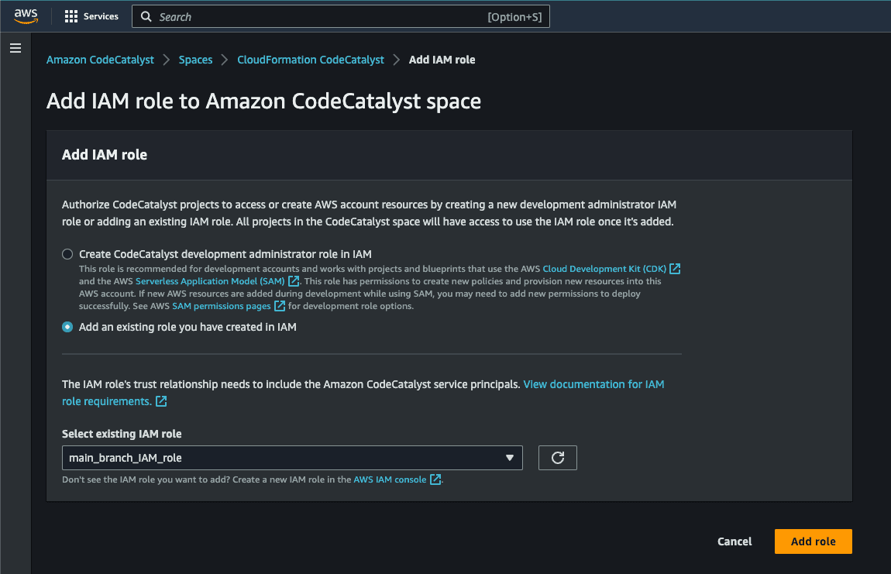
Task: Click the search magnifier icon
Action: pyautogui.click(x=146, y=16)
